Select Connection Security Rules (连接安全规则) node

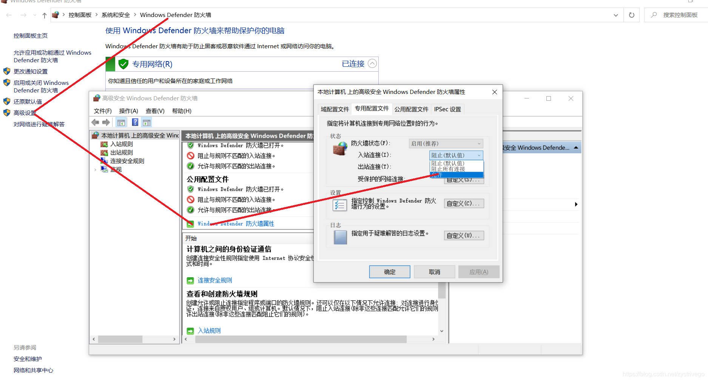127,161
